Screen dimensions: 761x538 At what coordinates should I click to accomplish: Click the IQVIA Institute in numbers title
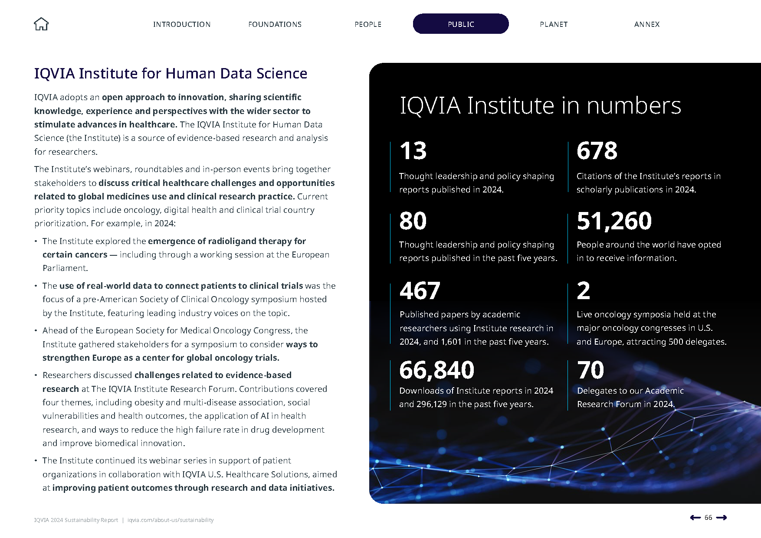pos(540,106)
